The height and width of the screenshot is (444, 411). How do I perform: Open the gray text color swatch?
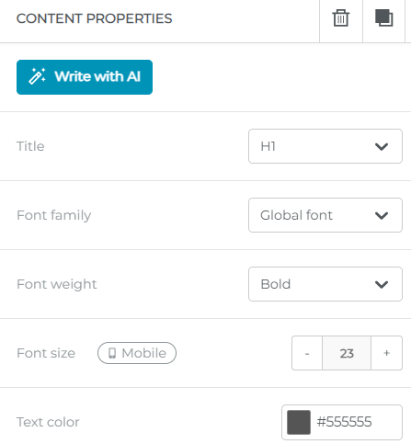pos(299,422)
